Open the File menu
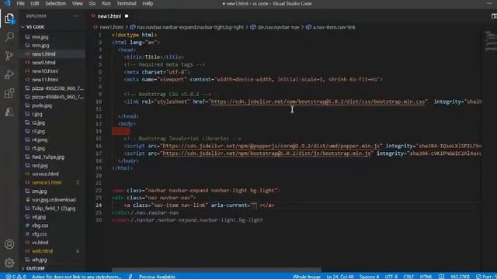 coord(21,3)
